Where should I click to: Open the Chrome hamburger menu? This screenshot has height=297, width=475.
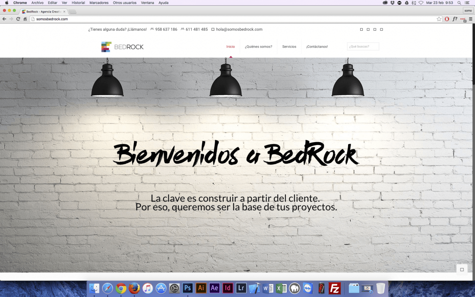pyautogui.click(x=470, y=19)
